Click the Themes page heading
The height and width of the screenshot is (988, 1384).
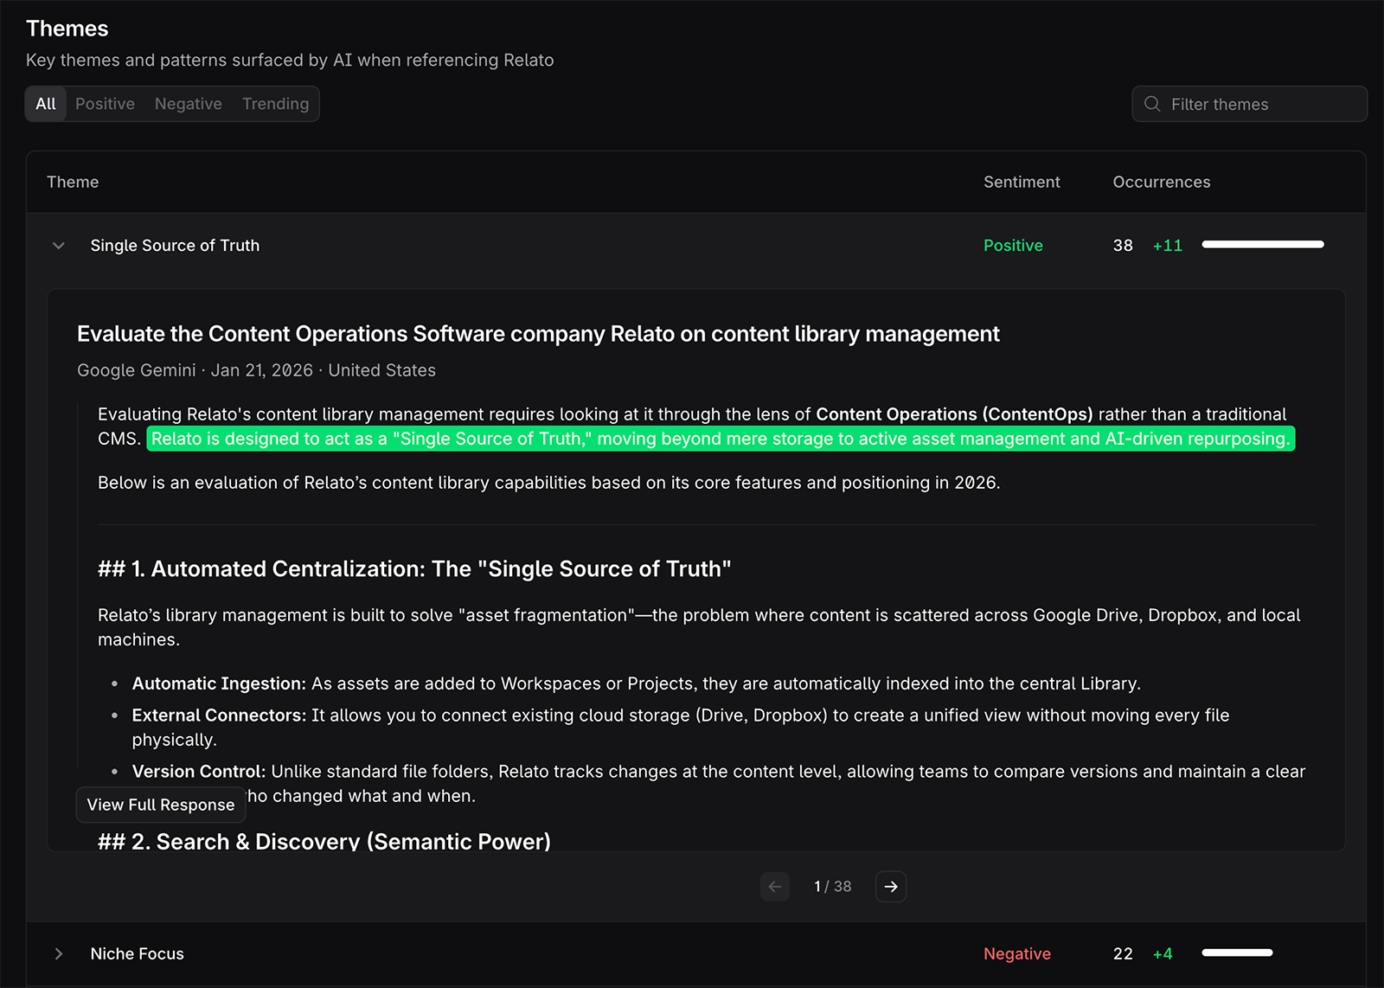pyautogui.click(x=67, y=29)
